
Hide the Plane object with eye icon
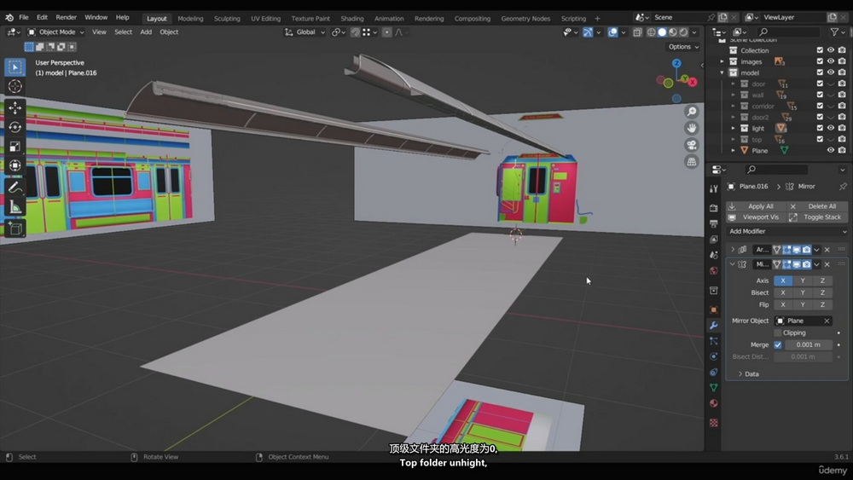831,151
